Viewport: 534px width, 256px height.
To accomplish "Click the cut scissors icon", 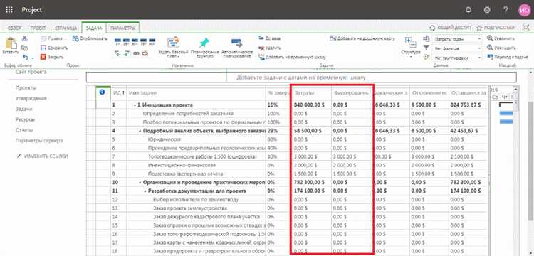I will 24,38.
